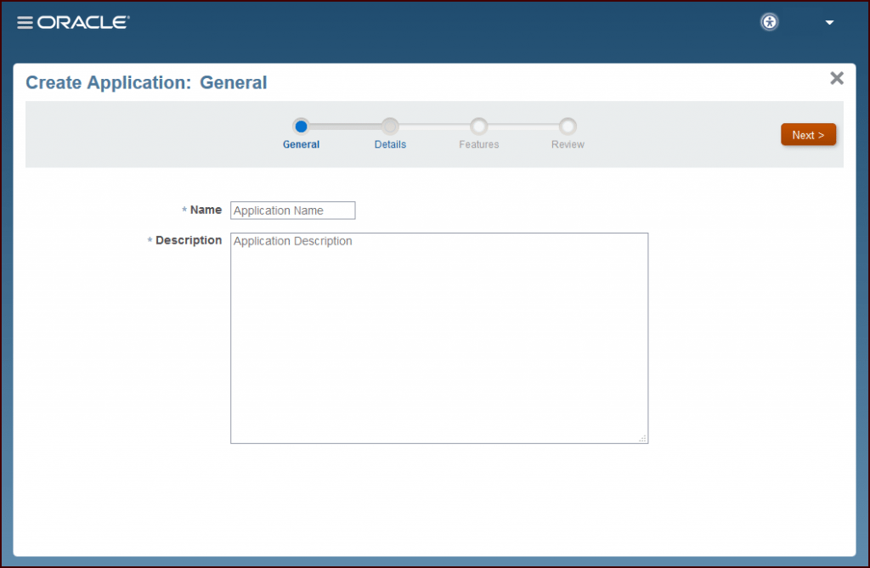The height and width of the screenshot is (568, 870).
Task: Click the Description textarea resize handle
Action: (x=642, y=438)
